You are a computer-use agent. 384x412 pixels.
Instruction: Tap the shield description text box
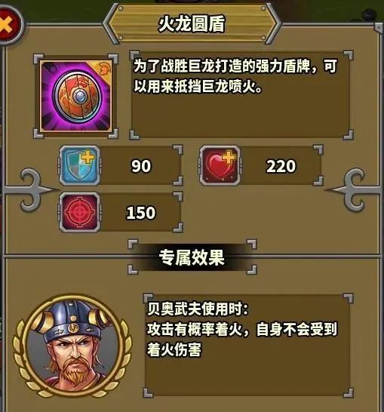click(x=241, y=95)
